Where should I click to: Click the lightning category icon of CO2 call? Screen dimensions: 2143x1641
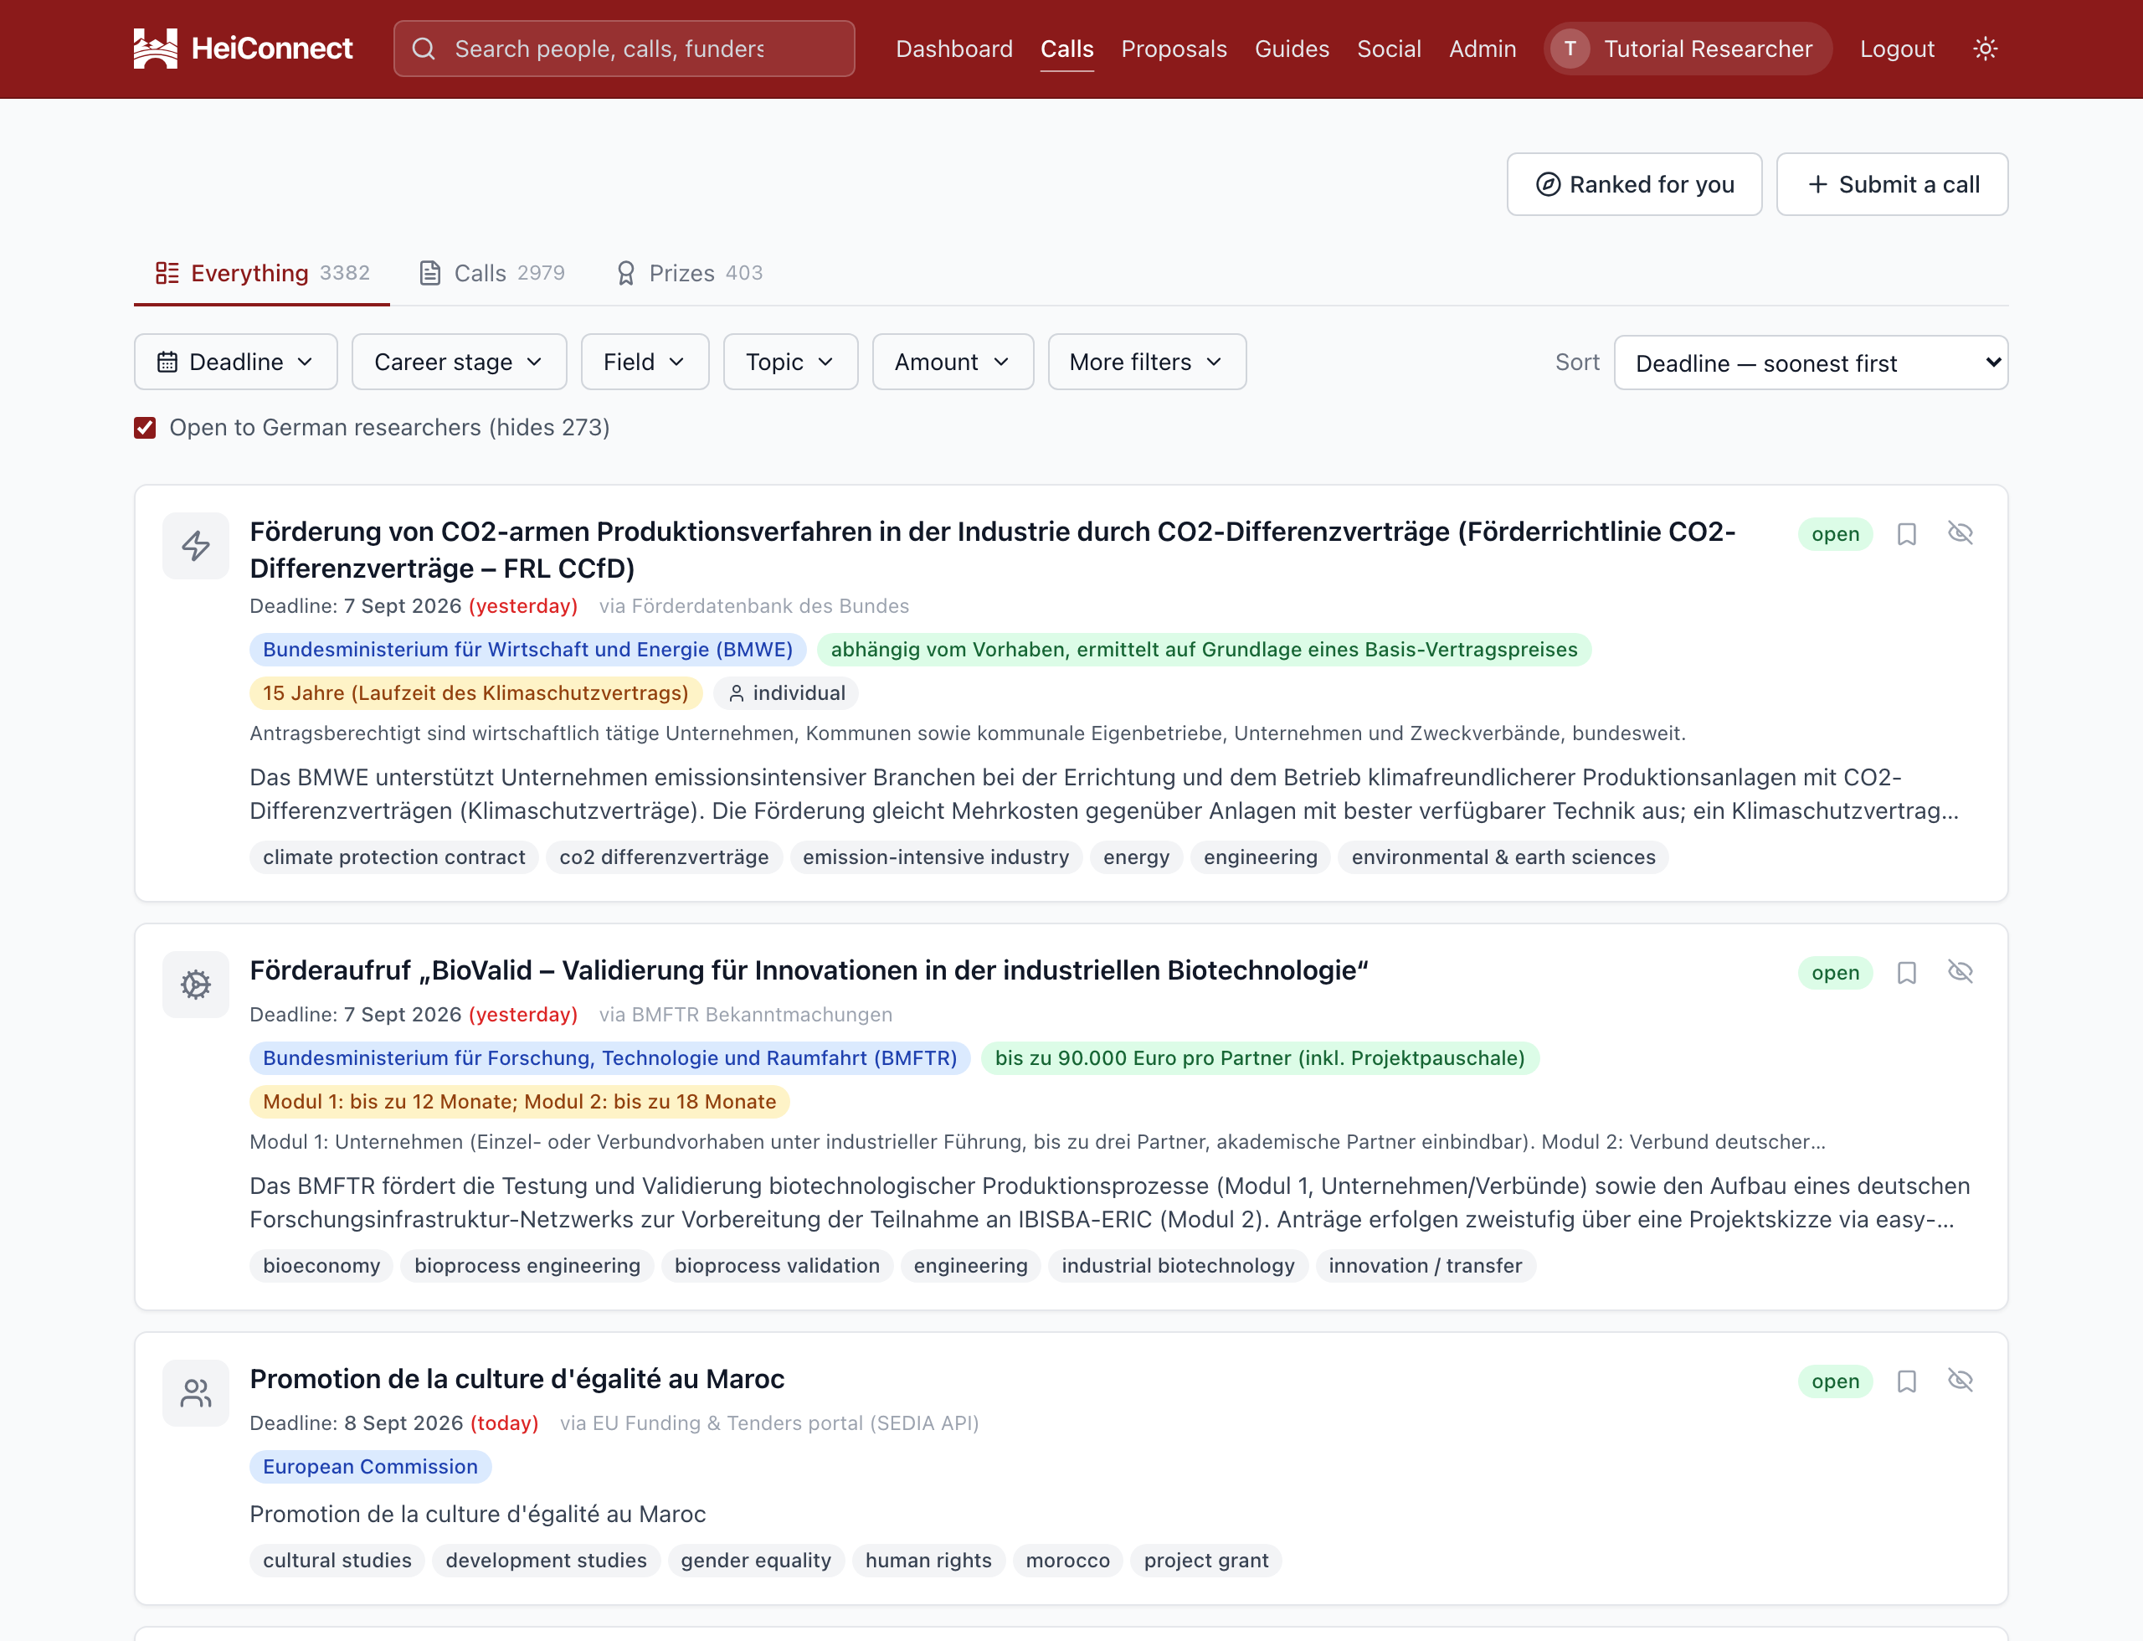(x=197, y=546)
